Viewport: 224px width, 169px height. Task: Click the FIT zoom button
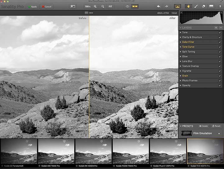(110, 7)
